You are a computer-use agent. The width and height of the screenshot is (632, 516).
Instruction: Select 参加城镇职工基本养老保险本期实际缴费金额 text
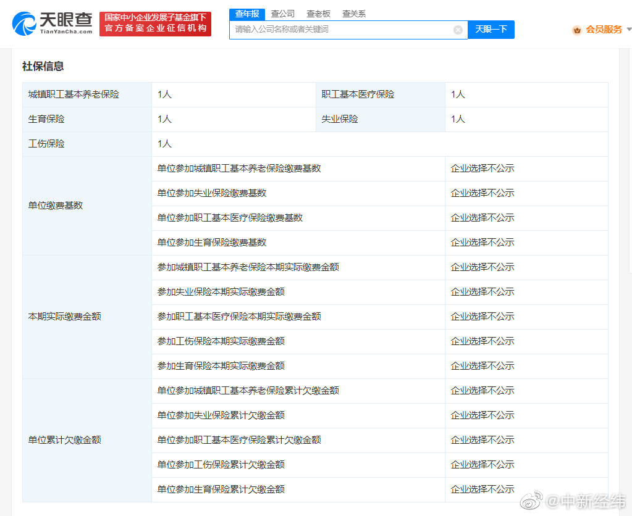[x=248, y=267]
